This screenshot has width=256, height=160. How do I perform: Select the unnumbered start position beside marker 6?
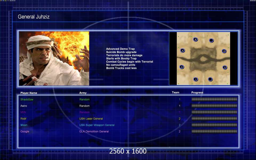click(x=211, y=40)
